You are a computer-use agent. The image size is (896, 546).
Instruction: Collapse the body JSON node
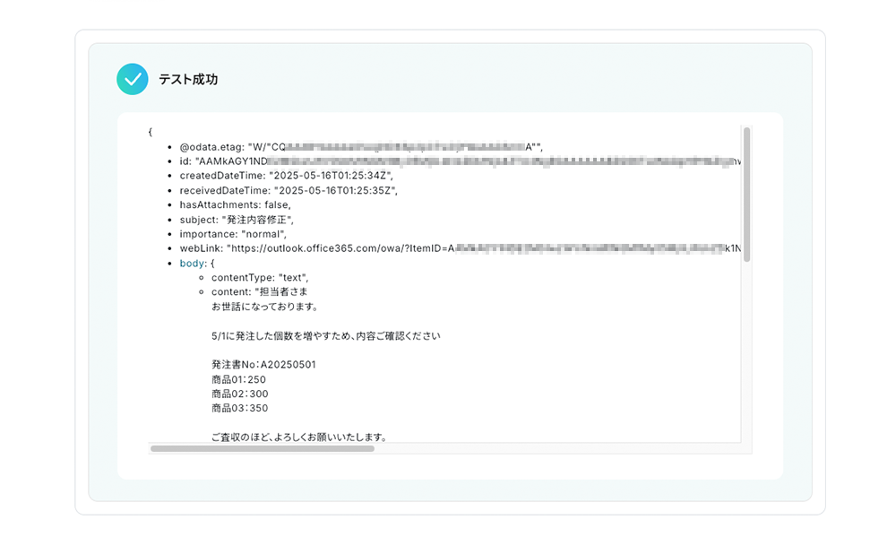pos(192,263)
